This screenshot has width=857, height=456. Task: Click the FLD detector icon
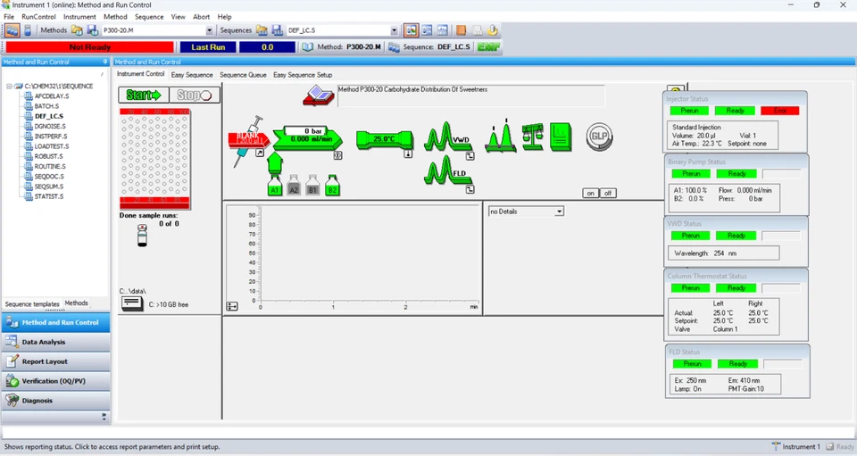pos(446,170)
